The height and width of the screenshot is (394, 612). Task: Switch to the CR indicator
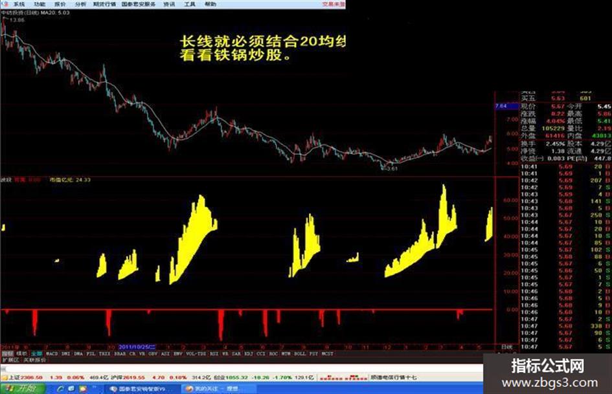(132, 354)
